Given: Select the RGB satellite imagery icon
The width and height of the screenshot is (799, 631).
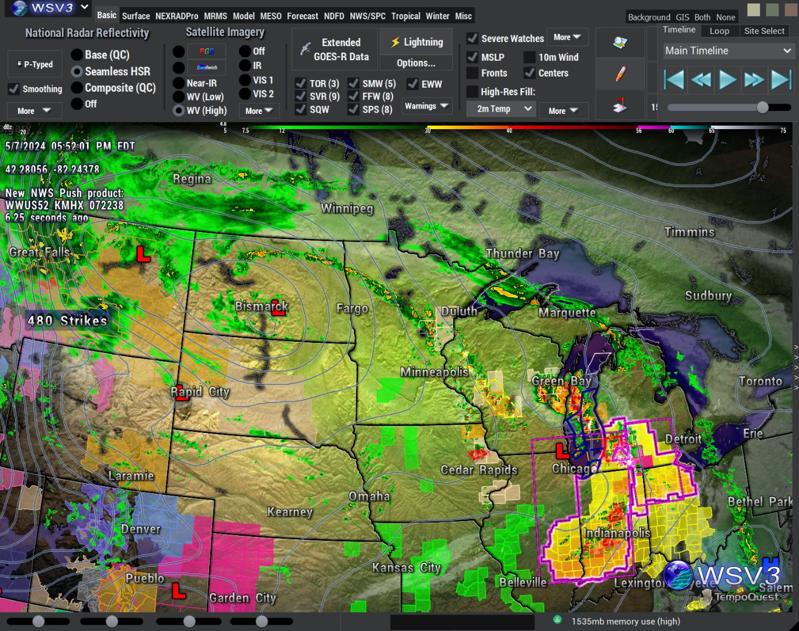Looking at the screenshot, I should click(207, 51).
